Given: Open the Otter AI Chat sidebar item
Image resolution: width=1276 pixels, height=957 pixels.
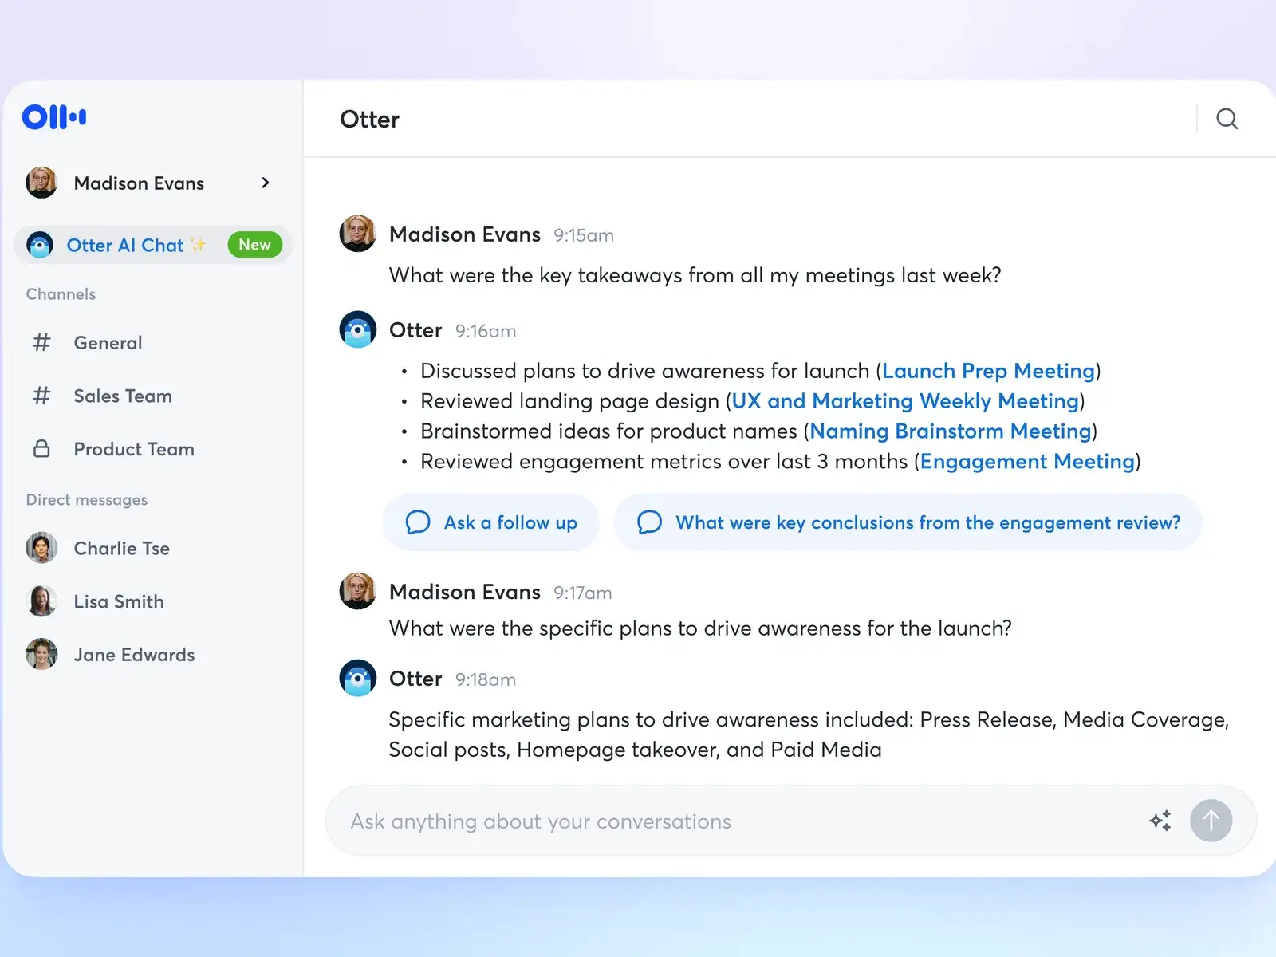Looking at the screenshot, I should pos(153,245).
